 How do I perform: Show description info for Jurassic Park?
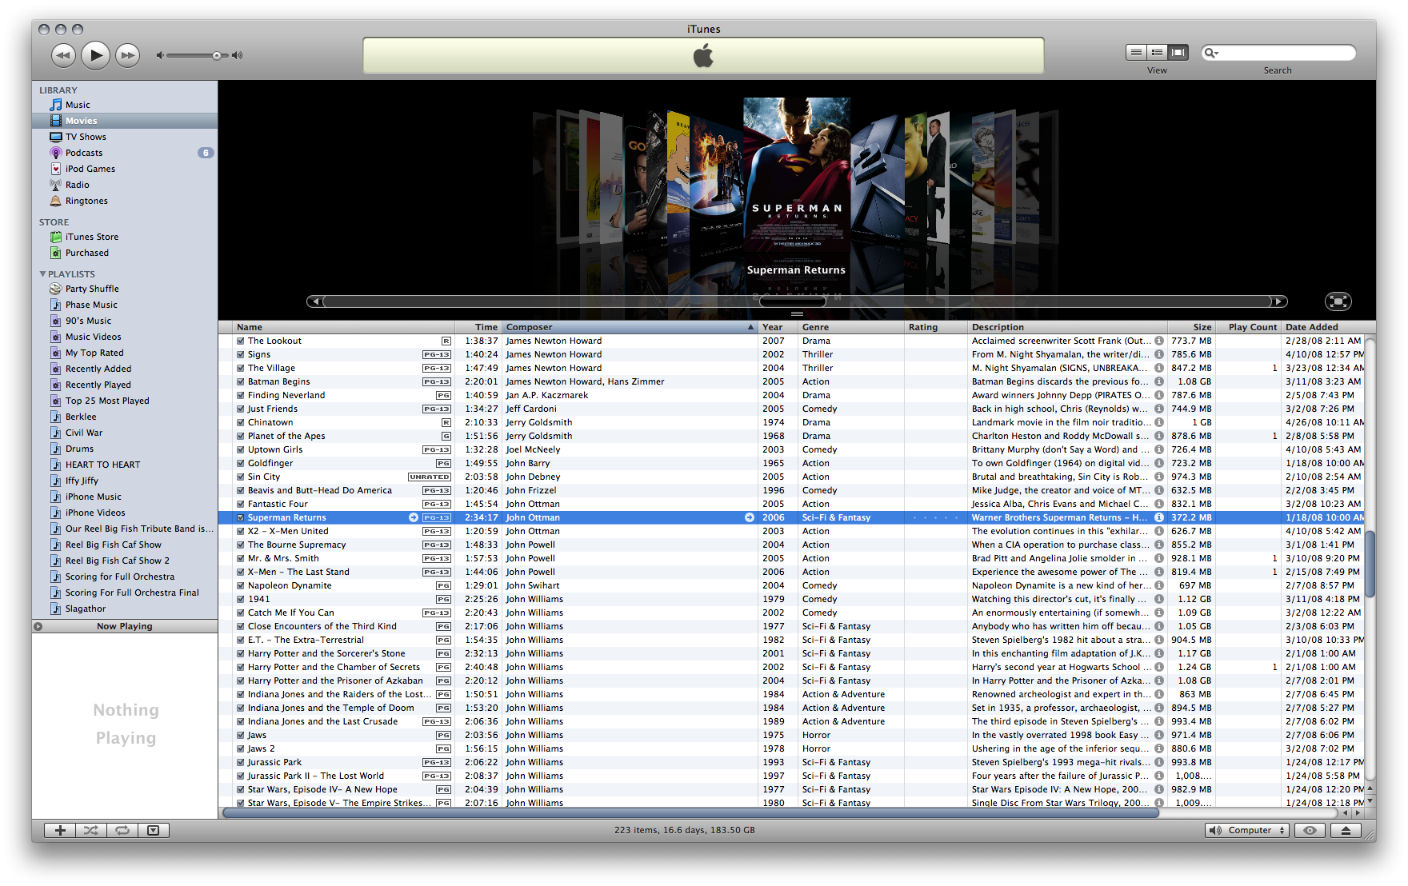tap(1158, 762)
